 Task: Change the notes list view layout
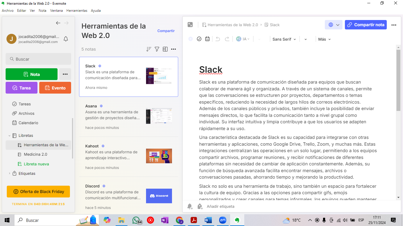165,49
